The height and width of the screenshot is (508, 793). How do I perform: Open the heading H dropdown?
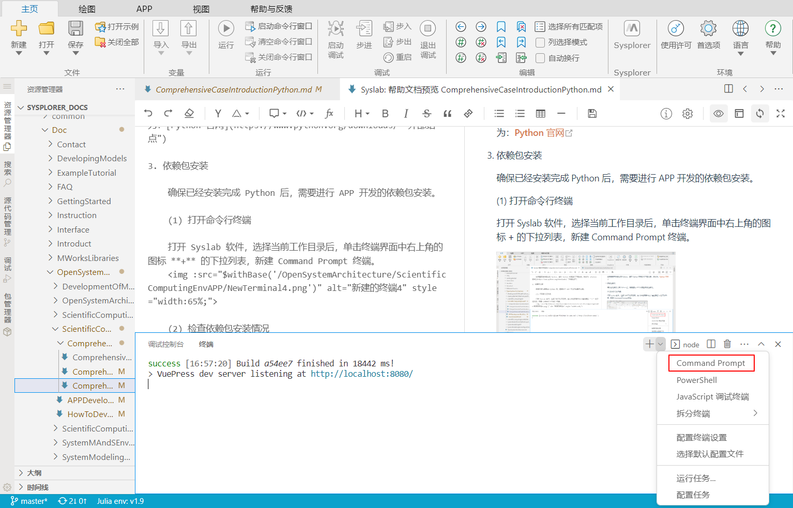point(361,114)
